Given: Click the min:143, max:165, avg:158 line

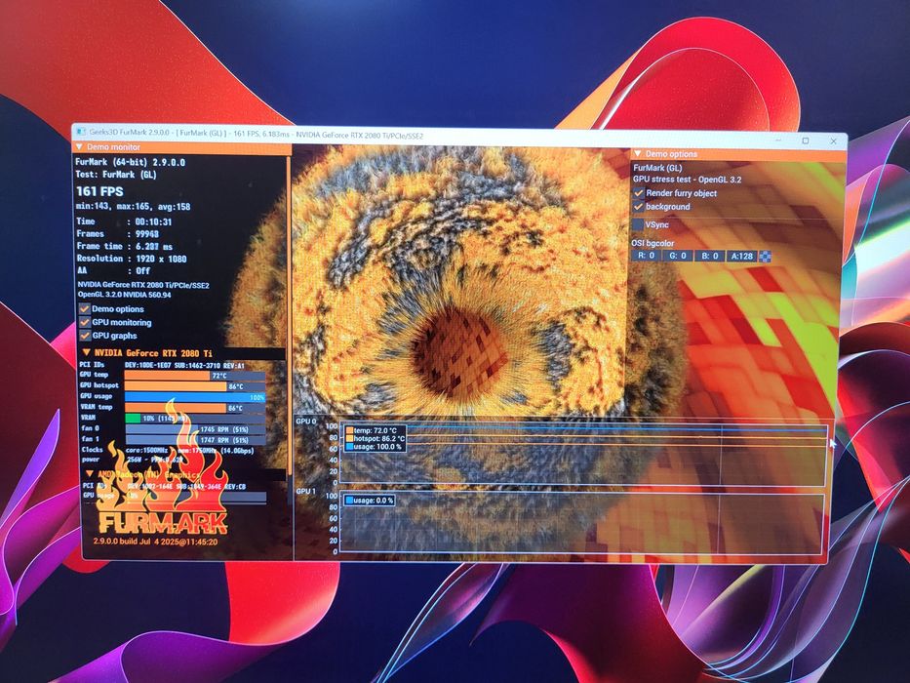Looking at the screenshot, I should tap(133, 207).
